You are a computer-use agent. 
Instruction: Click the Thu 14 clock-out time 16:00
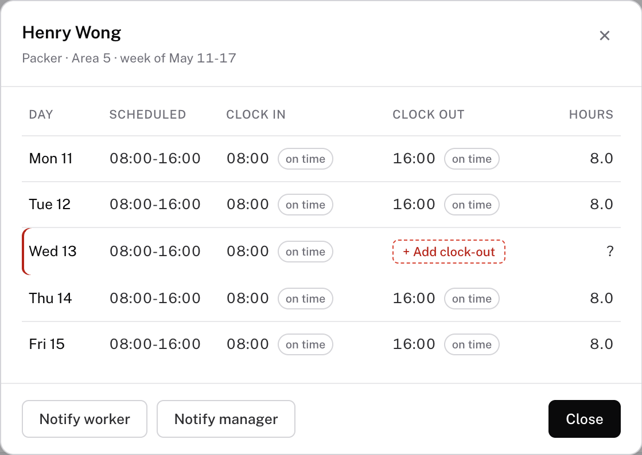(x=414, y=299)
